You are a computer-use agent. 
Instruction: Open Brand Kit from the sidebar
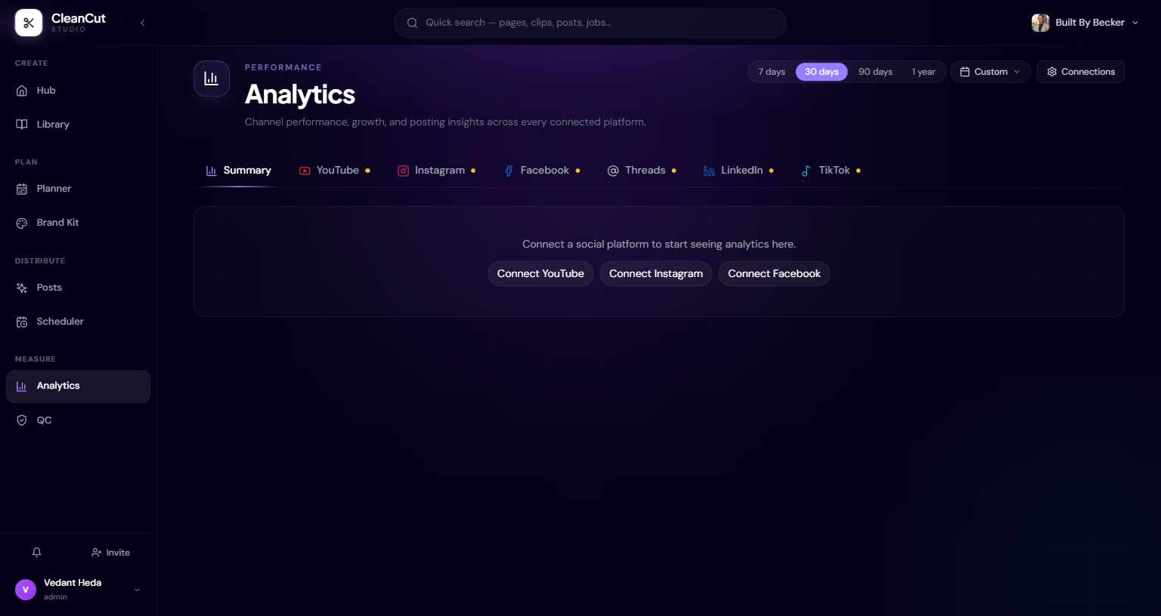78,223
